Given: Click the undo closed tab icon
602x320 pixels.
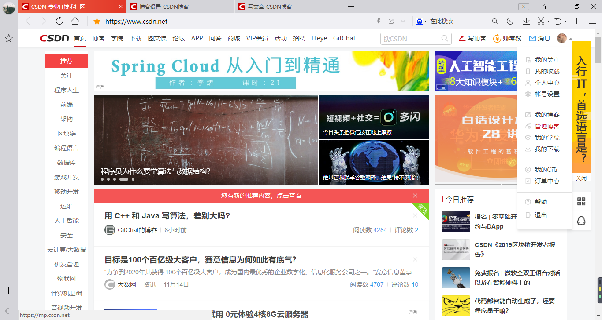Looking at the screenshot, I should [558, 21].
